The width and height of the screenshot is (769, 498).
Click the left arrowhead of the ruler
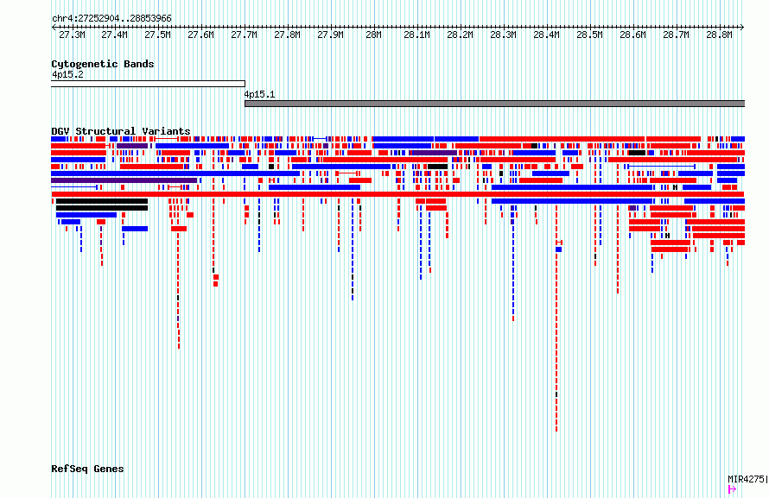pyautogui.click(x=54, y=28)
